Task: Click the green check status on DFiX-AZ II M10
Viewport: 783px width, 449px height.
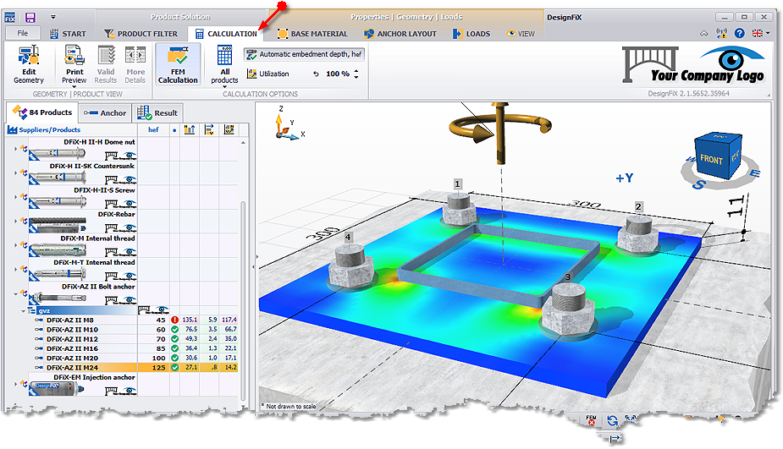Action: point(174,329)
